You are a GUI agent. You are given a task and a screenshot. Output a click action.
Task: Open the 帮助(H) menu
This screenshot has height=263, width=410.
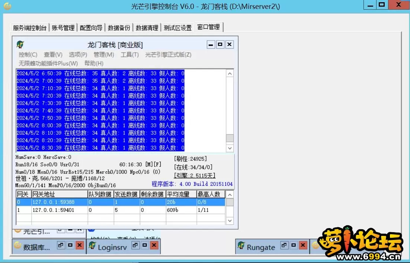94,63
